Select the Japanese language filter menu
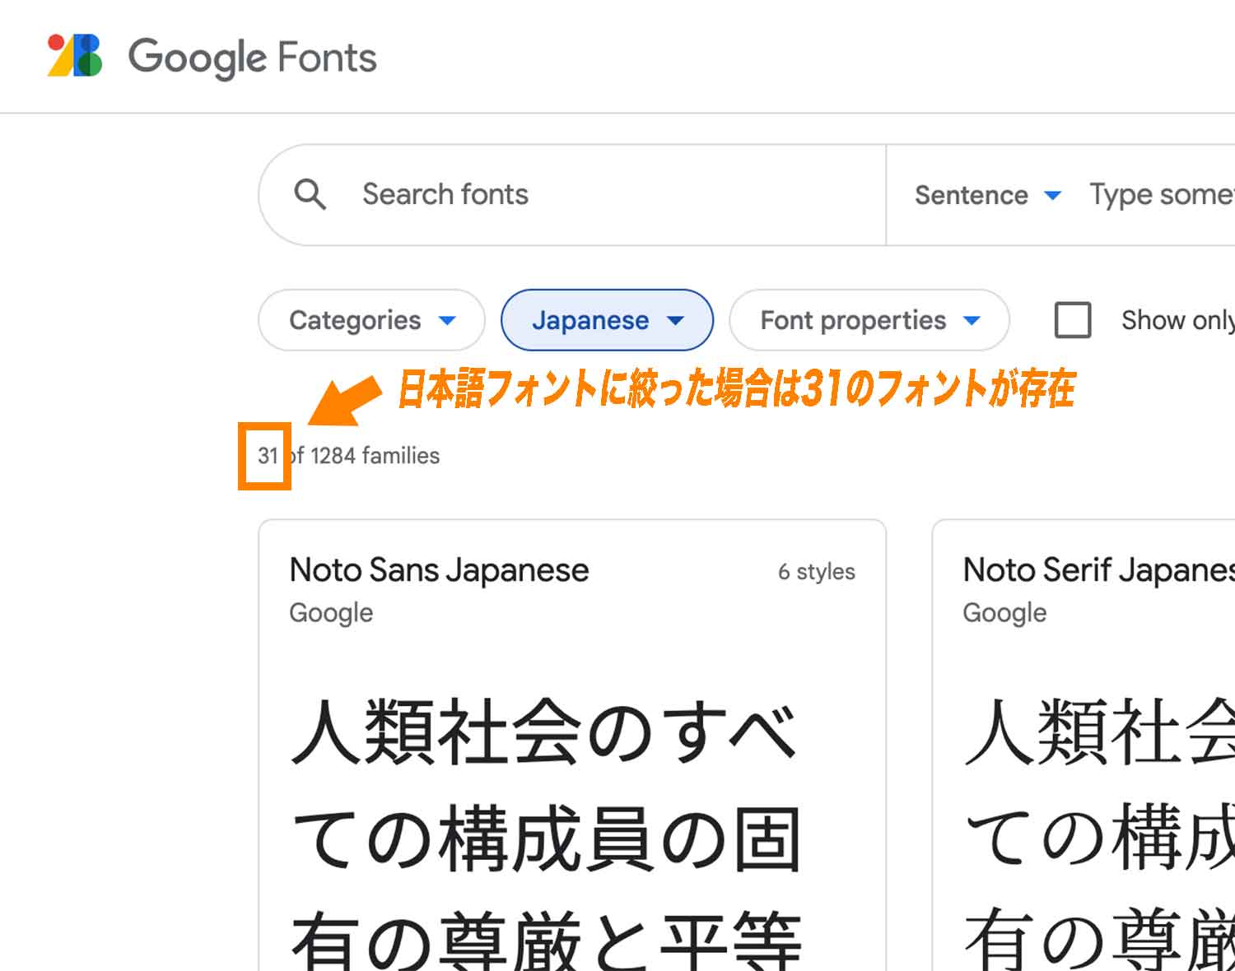 (x=607, y=320)
